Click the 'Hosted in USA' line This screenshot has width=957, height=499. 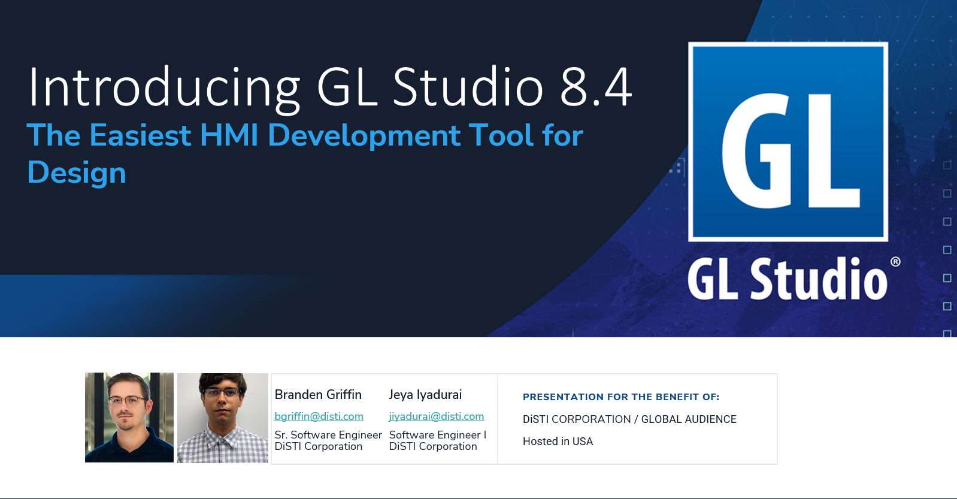[558, 441]
